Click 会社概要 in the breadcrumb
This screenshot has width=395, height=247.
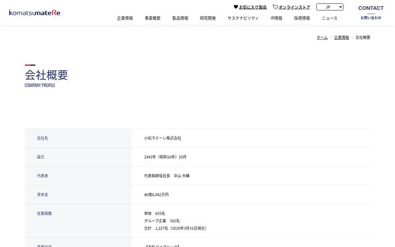click(363, 37)
